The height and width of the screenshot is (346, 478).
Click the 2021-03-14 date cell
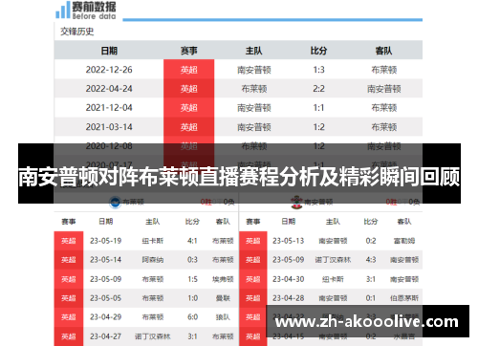(109, 127)
